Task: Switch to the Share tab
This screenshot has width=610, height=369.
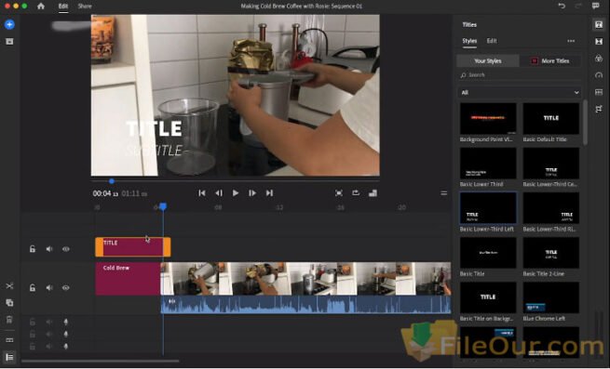Action: click(x=85, y=7)
